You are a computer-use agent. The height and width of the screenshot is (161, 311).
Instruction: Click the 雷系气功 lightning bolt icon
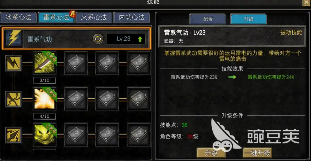click(x=14, y=38)
